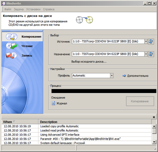
Task: Refresh the Назначение drive list
Action: [151, 54]
